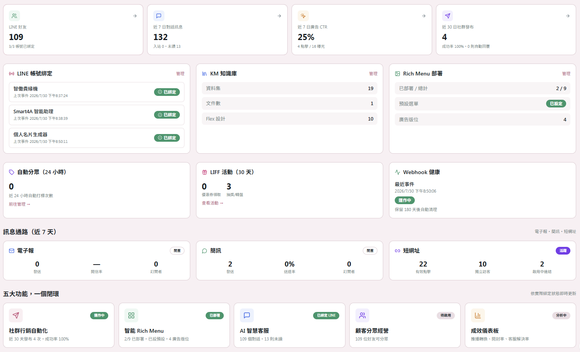Click the 已綁定 LINE badge on AI 智慧客服
The width and height of the screenshot is (580, 352).
[x=326, y=315]
